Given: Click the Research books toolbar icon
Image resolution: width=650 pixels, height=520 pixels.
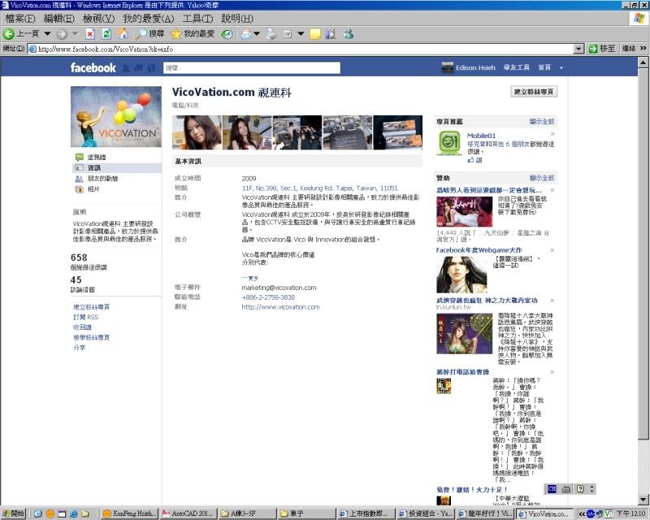Looking at the screenshot, I should click(331, 34).
